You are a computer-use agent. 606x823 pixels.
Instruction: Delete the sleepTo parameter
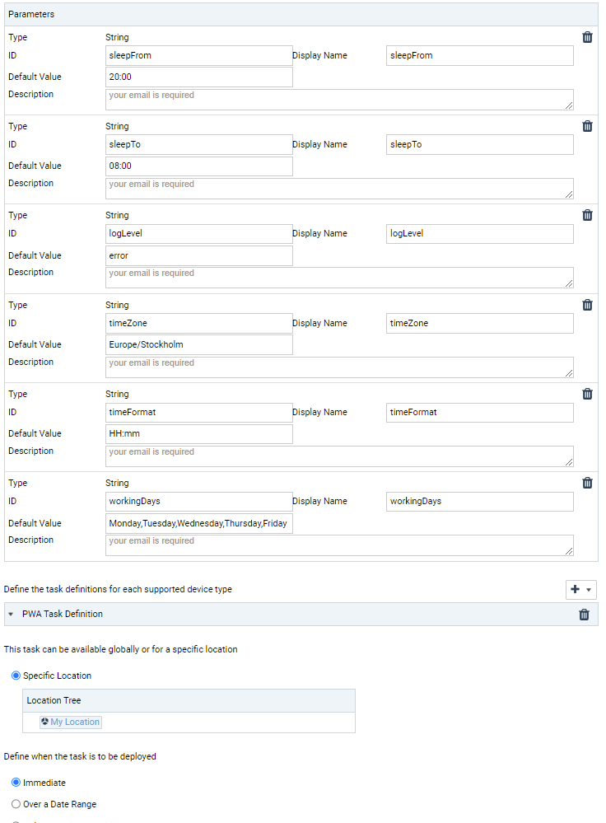(x=587, y=126)
